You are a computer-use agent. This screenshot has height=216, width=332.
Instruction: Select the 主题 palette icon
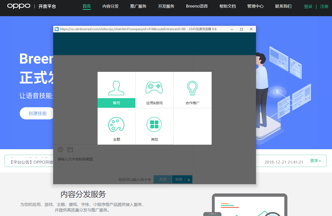tap(116, 124)
